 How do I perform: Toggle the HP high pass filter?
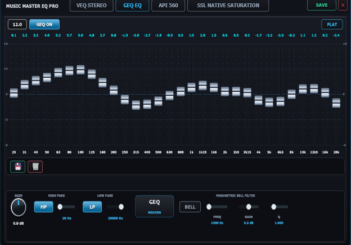pos(44,207)
